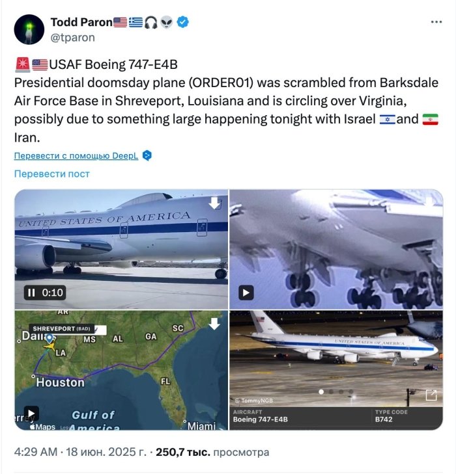The height and width of the screenshot is (474, 456).
Task: Click the DeepL logo icon
Action: coord(147,155)
